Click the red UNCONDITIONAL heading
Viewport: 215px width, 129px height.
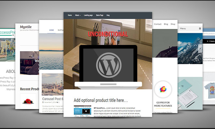108,34
